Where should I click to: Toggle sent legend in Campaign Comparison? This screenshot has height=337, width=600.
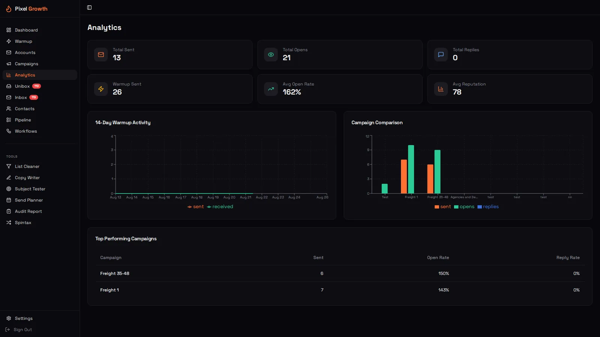442,207
